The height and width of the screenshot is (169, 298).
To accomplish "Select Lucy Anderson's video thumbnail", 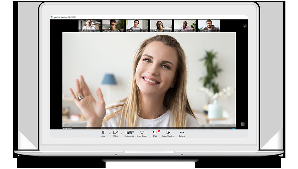I will [161, 25].
